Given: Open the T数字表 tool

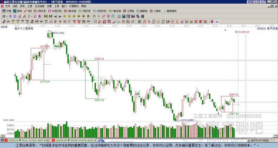Looking at the screenshot, I should point(115,11).
